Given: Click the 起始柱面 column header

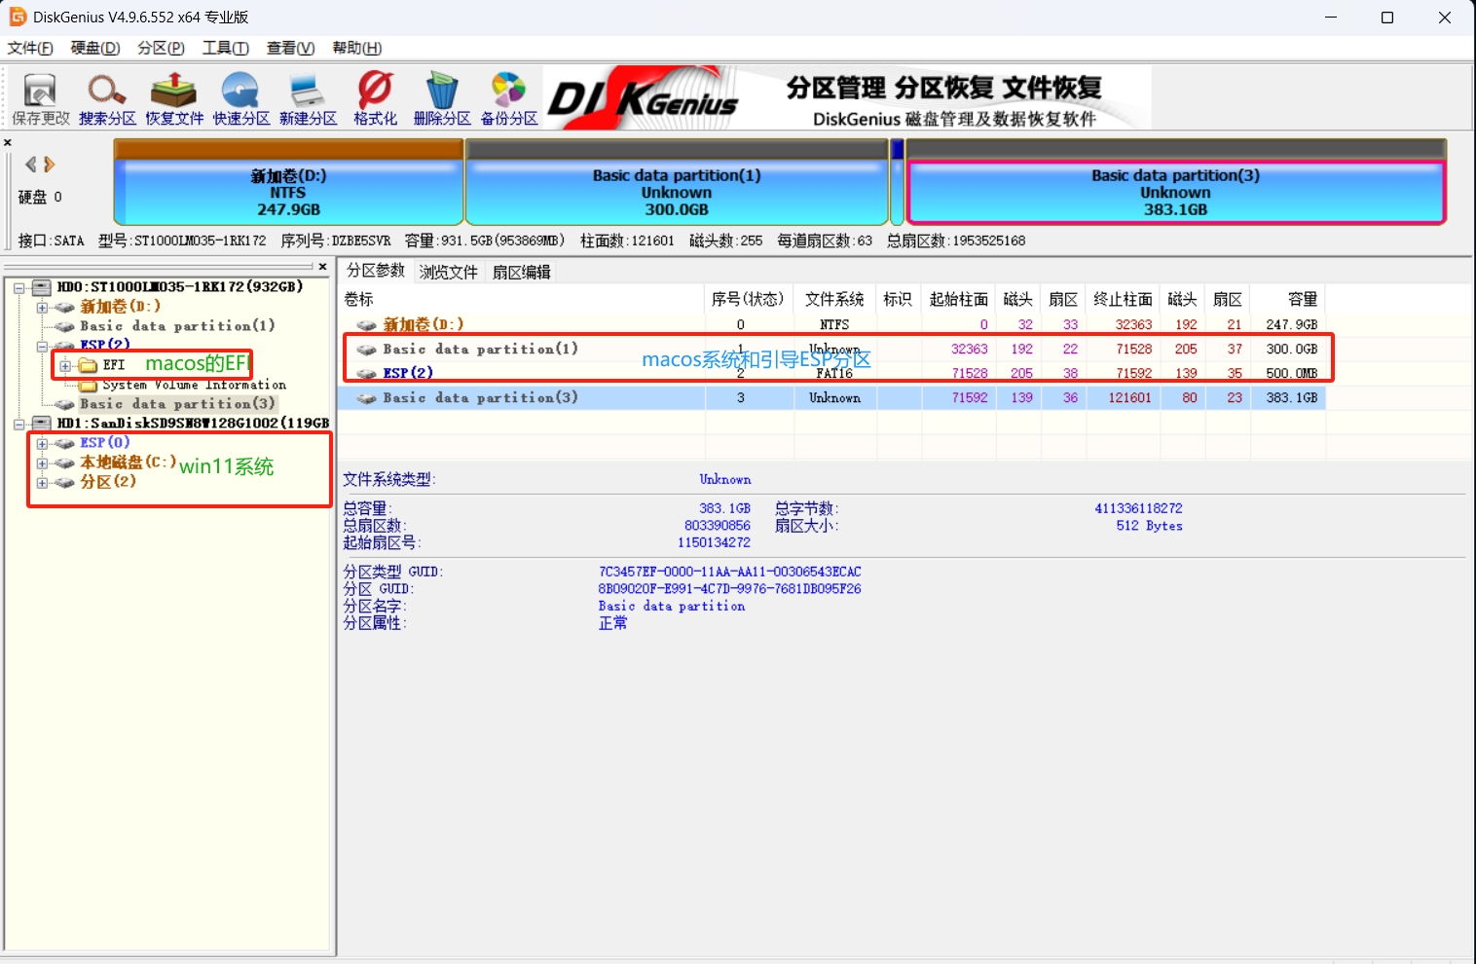Looking at the screenshot, I should pyautogui.click(x=958, y=299).
